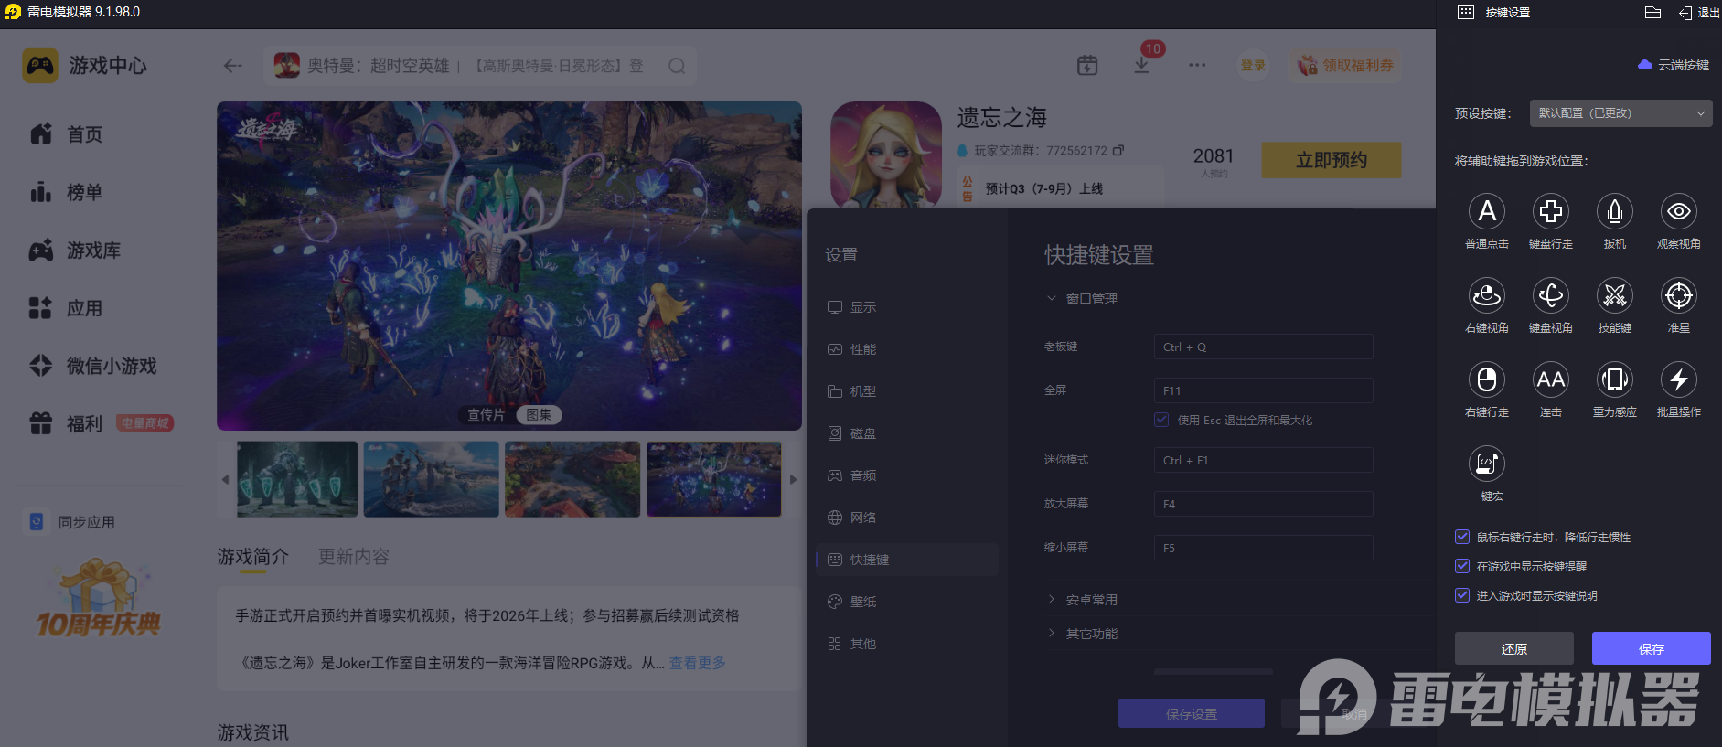The width and height of the screenshot is (1722, 747).
Task: Open the three-dot more menu in 游戏中心
Action: tap(1197, 66)
